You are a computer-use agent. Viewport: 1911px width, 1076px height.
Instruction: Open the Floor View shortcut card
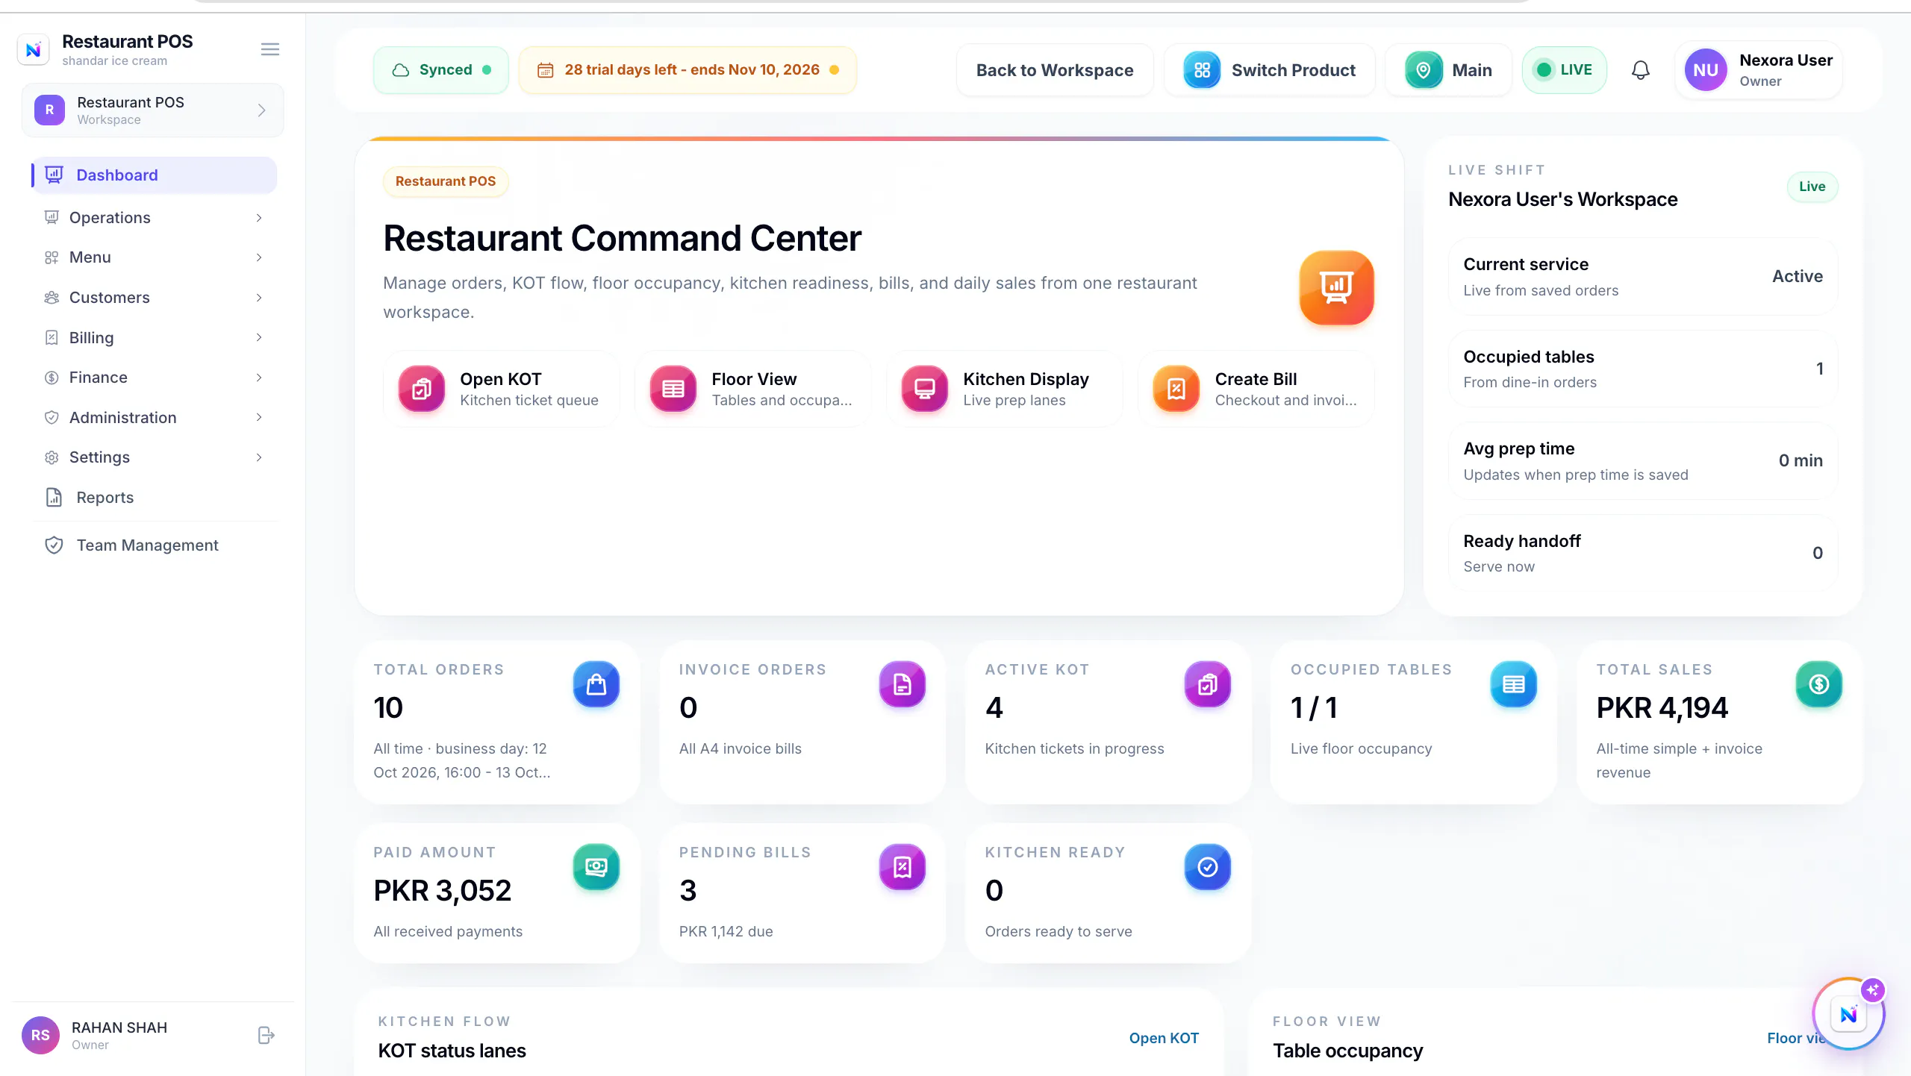tap(752, 389)
